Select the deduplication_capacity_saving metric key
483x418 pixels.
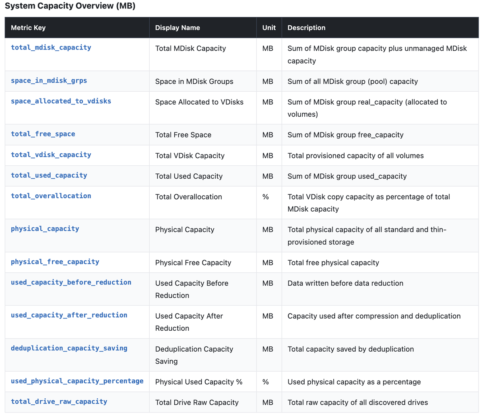pos(69,348)
